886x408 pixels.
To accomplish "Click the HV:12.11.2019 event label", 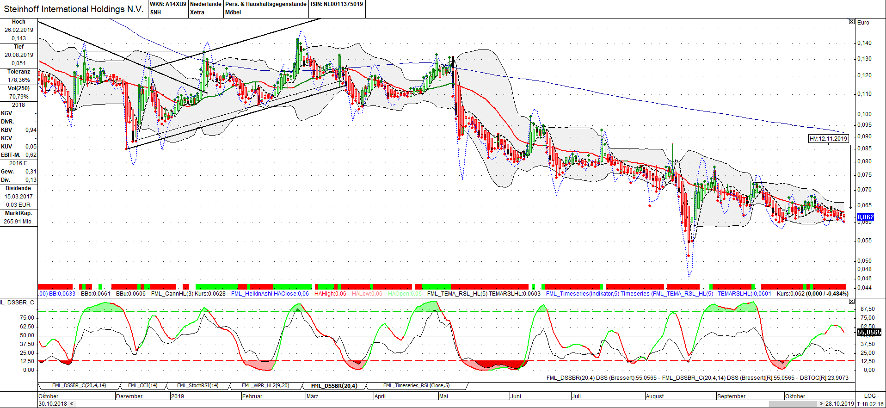I will (x=828, y=138).
